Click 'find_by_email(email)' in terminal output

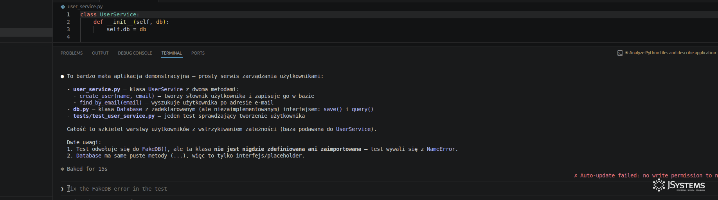click(x=111, y=103)
